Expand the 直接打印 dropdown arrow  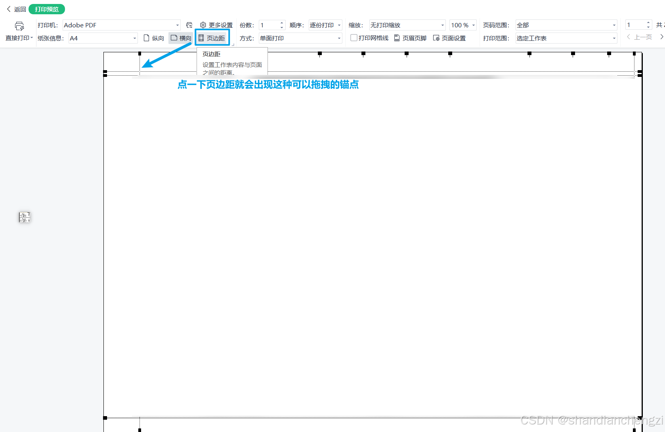pos(32,38)
